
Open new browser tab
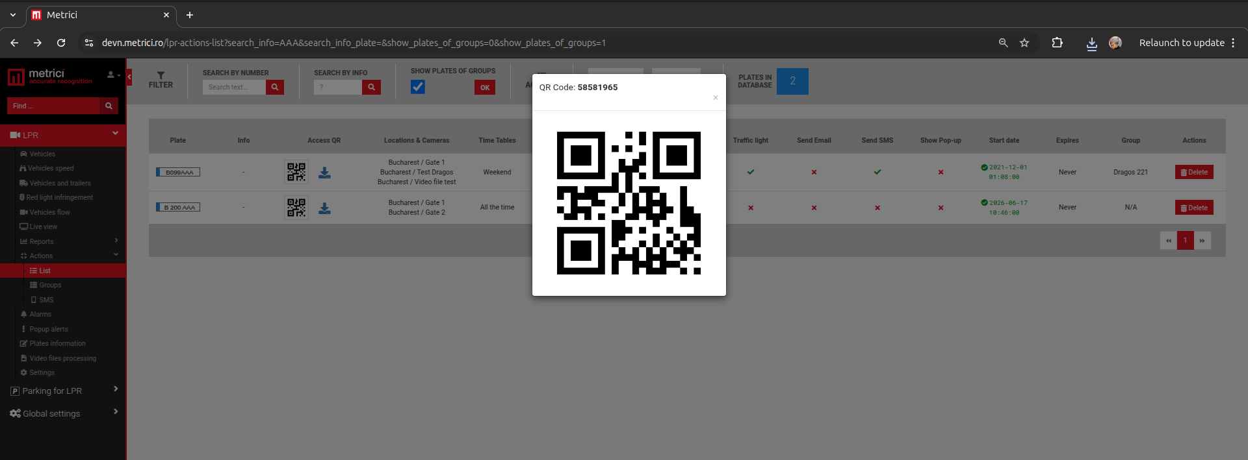point(190,15)
